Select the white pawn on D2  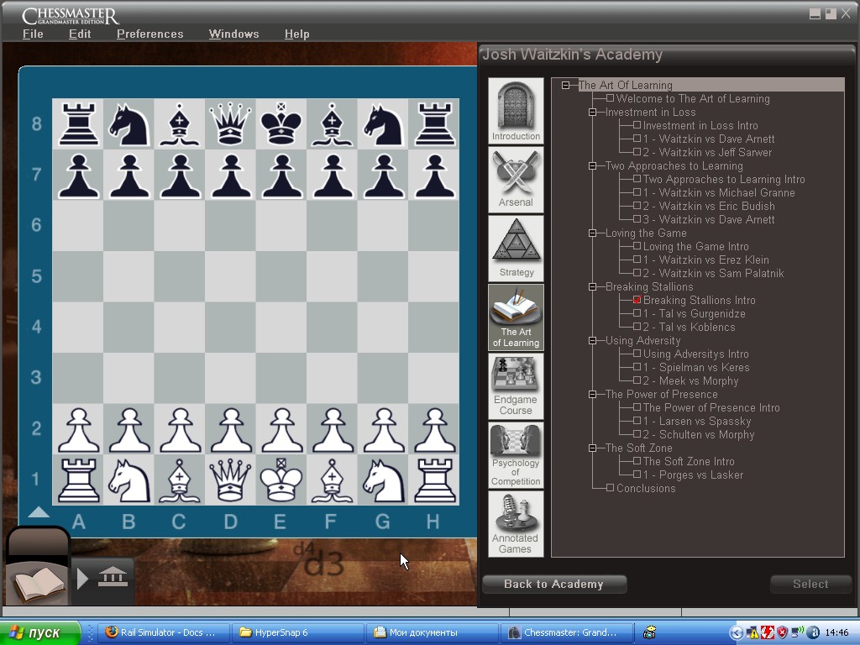pyautogui.click(x=230, y=429)
